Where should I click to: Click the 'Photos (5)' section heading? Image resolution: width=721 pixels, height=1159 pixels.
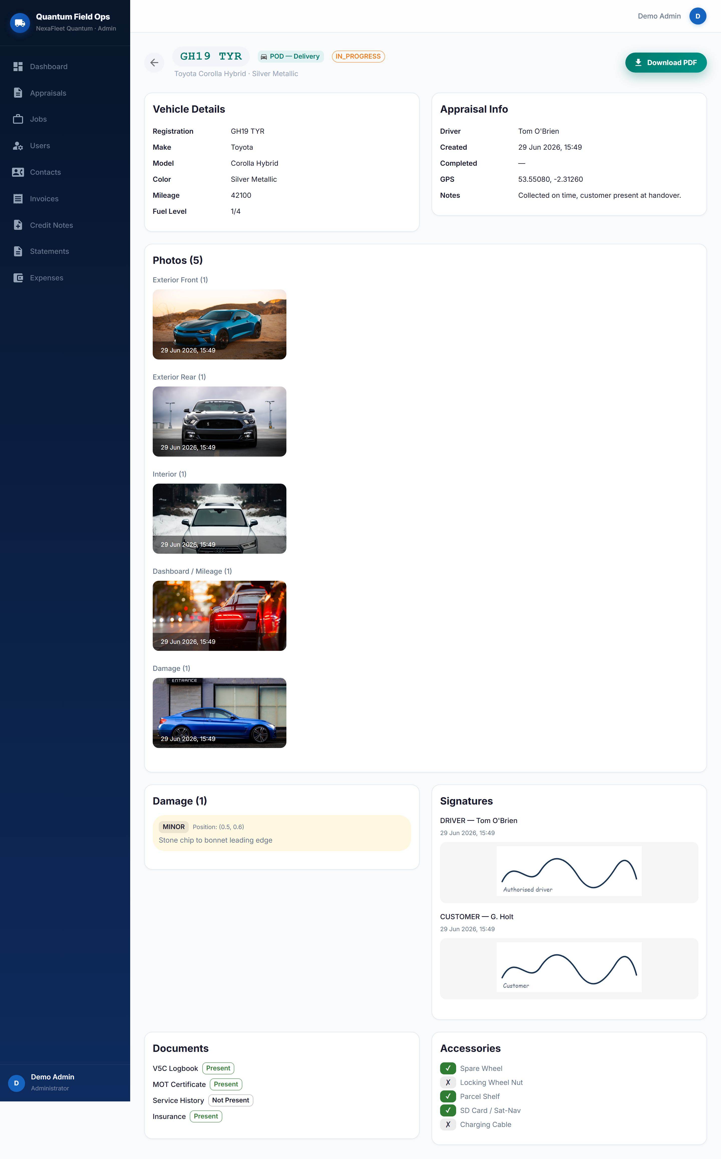[x=177, y=260]
